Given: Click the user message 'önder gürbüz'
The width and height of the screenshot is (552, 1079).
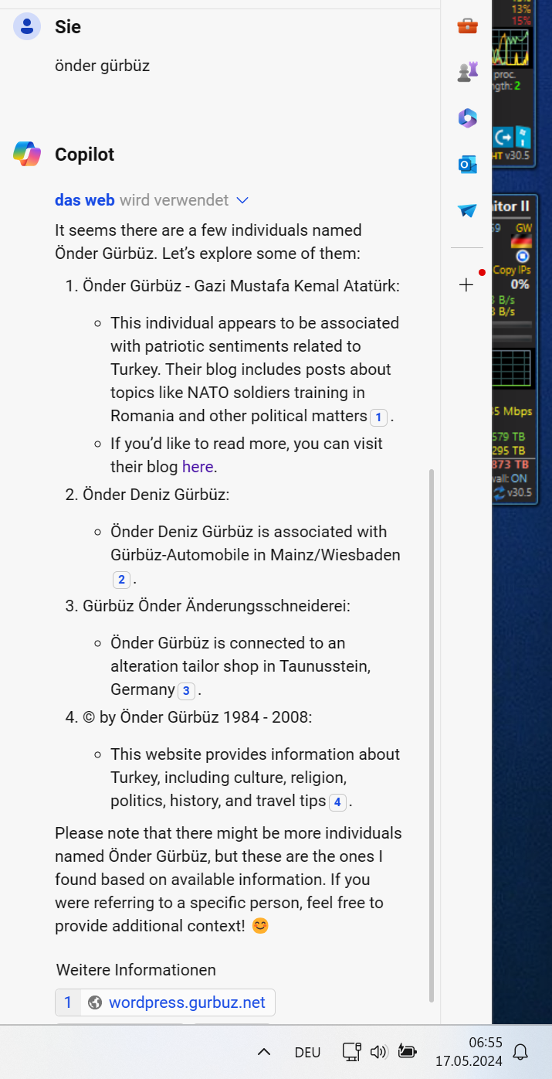Looking at the screenshot, I should click(x=102, y=66).
